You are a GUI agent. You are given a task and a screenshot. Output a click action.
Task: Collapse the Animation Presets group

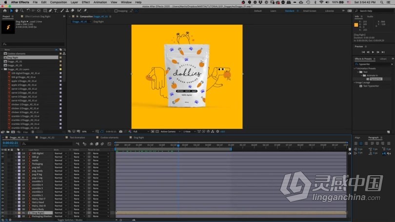point(355,68)
